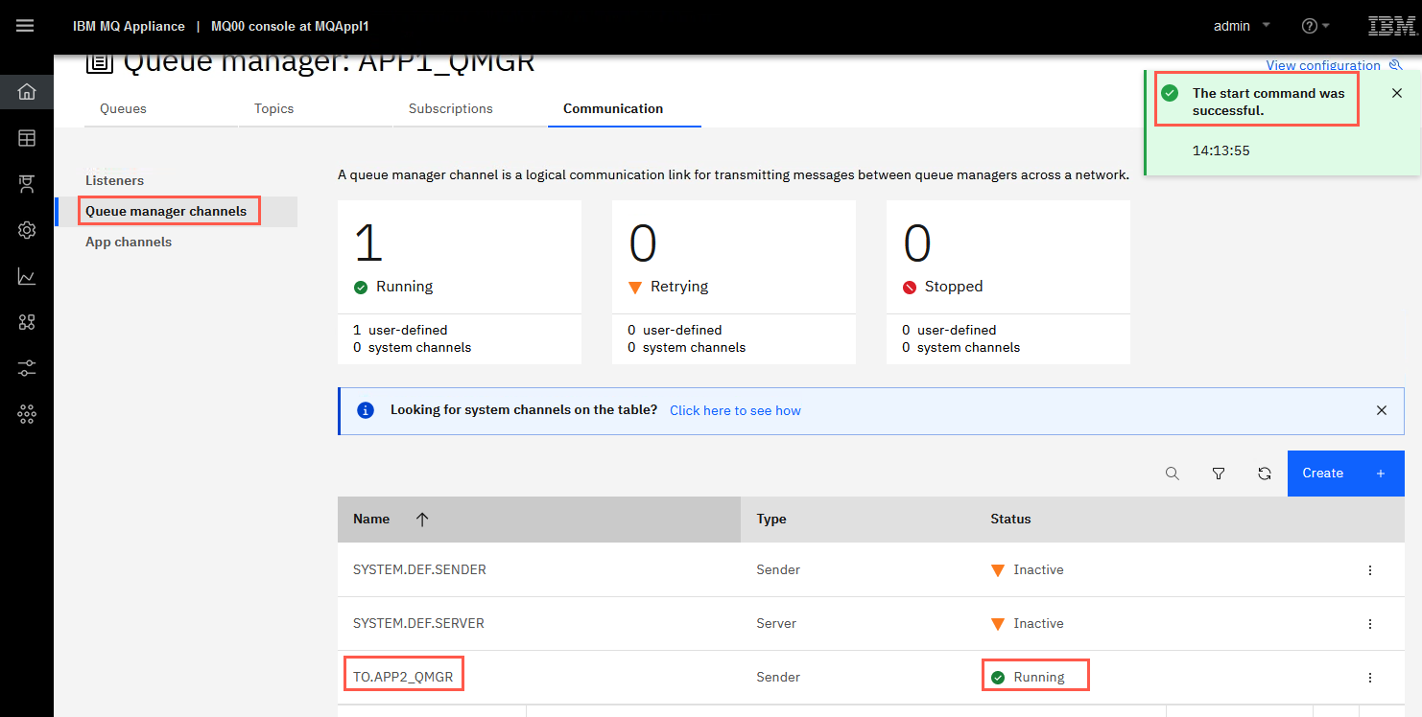This screenshot has width=1422, height=717.
Task: Select Queue manager channels in side menu
Action: tap(166, 211)
